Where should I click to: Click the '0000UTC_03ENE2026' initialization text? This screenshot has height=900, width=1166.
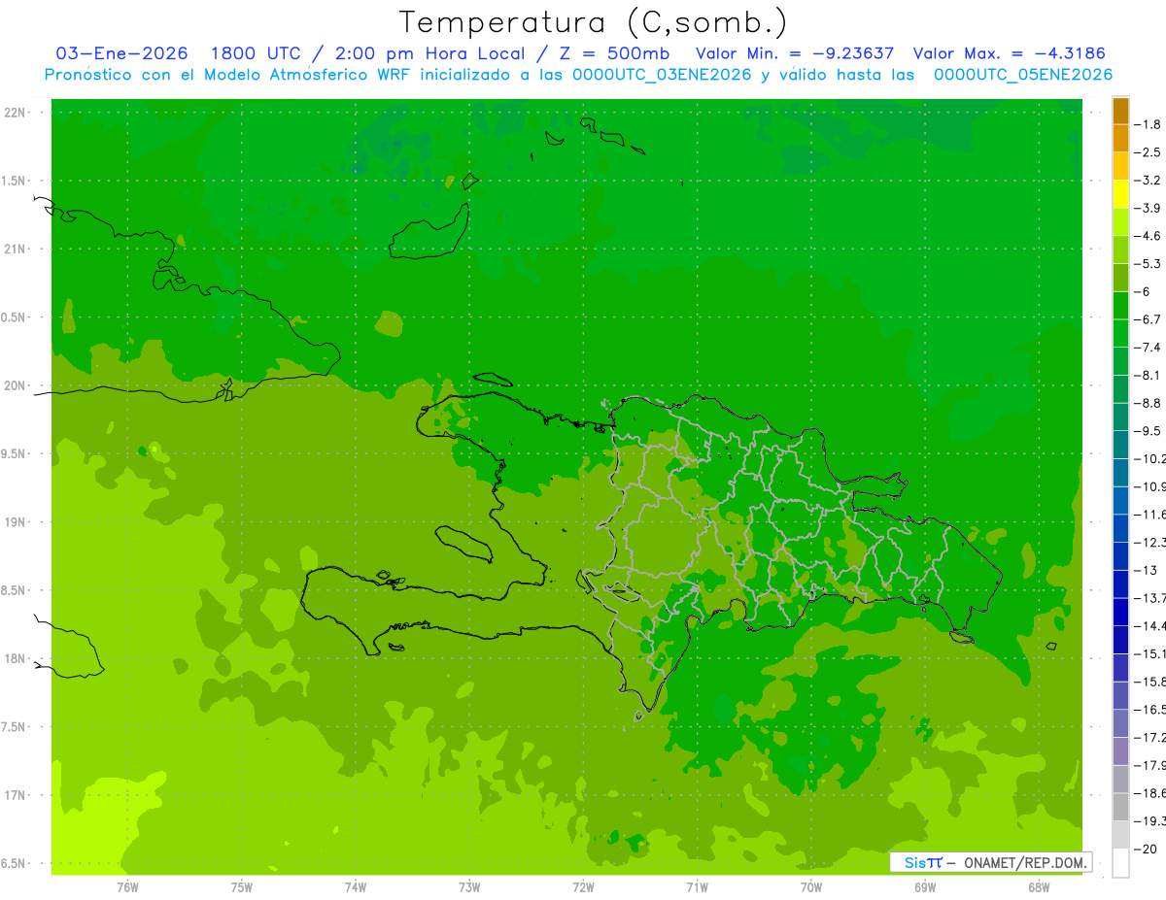(x=663, y=75)
